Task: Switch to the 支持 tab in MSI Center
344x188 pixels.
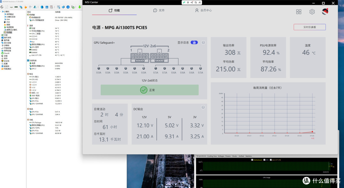Action: (159, 10)
